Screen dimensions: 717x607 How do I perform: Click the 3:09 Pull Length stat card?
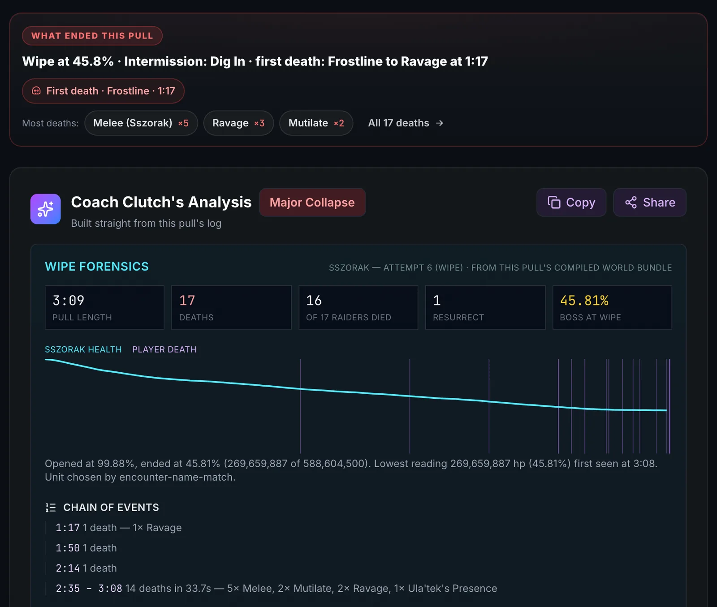click(x=104, y=307)
